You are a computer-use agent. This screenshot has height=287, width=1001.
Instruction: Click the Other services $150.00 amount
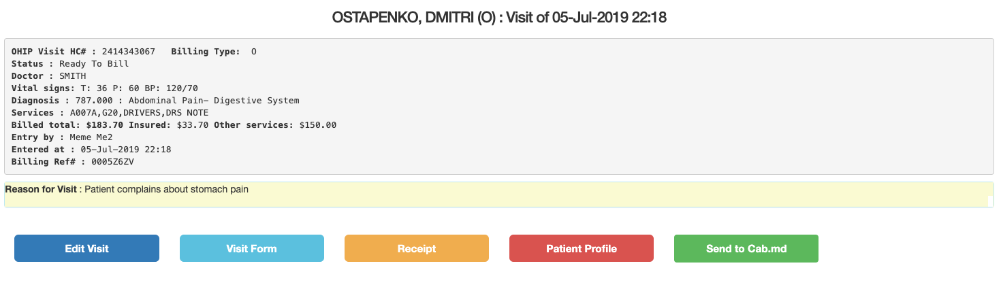click(318, 125)
